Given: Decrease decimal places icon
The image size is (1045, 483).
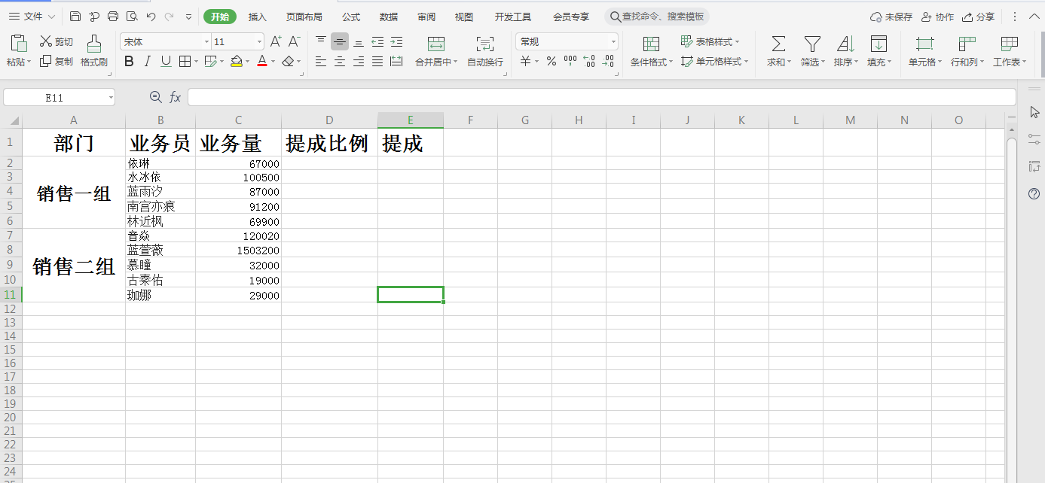Looking at the screenshot, I should point(608,62).
